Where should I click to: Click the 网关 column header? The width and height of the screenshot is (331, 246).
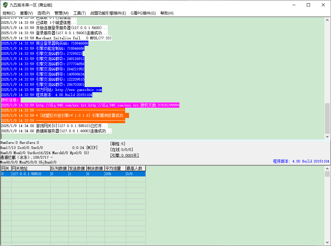[x=6, y=168]
